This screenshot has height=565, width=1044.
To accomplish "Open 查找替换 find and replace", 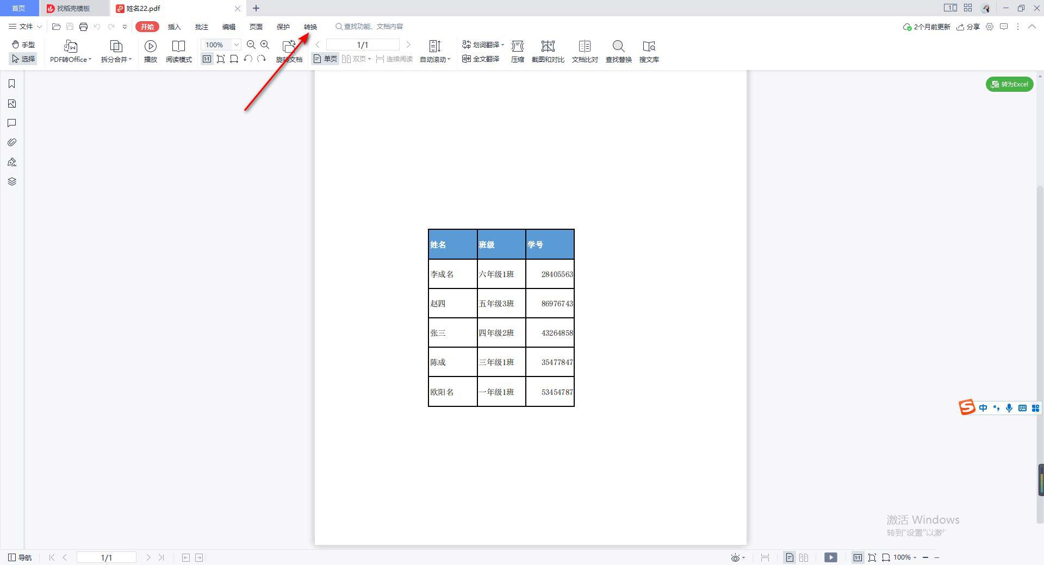I will [x=619, y=52].
